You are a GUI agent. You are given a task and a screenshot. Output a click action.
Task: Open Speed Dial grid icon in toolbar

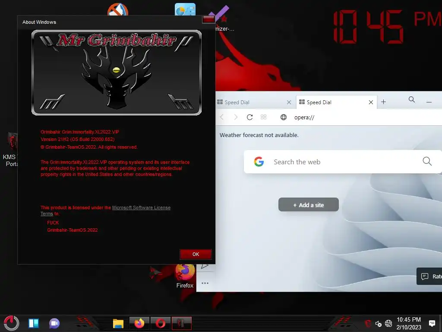264,117
